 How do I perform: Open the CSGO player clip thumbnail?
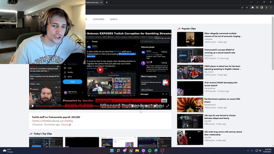190,72
